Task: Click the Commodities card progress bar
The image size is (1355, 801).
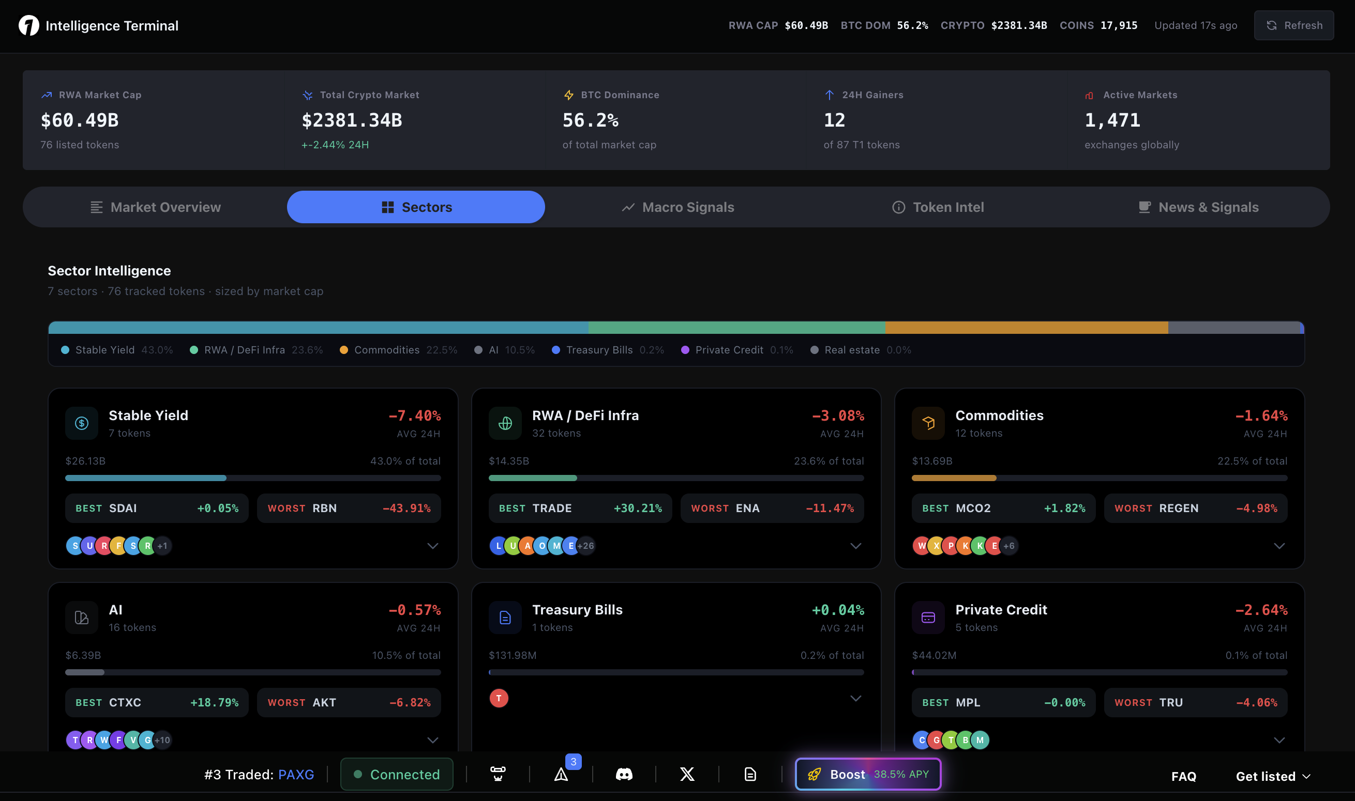Action: pyautogui.click(x=1100, y=478)
